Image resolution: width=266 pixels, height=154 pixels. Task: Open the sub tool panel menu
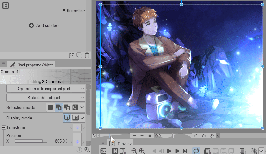[3, 64]
